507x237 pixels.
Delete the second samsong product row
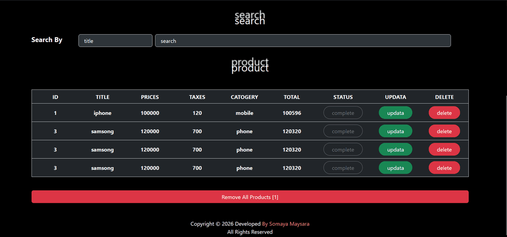tap(444, 149)
